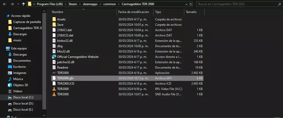Navigate to Program Files (x86) breadcrumb
This screenshot has width=283, height=118.
click(50, 4)
